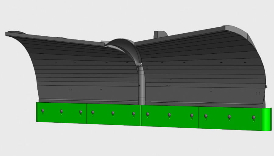Screen dimensions: 274x156
Task: Click the top lip of the left blade
Action: click(x=55, y=39)
